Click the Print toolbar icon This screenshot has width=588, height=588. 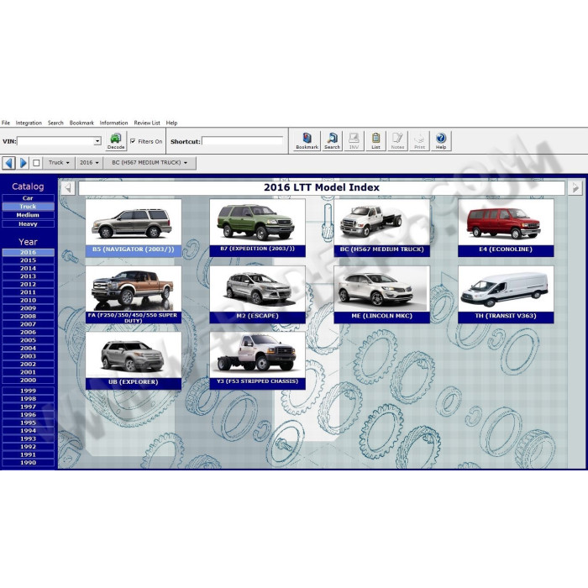tap(419, 141)
